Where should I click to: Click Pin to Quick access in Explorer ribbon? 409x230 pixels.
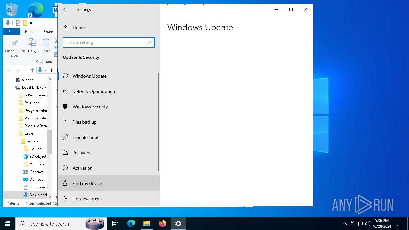[x=15, y=48]
